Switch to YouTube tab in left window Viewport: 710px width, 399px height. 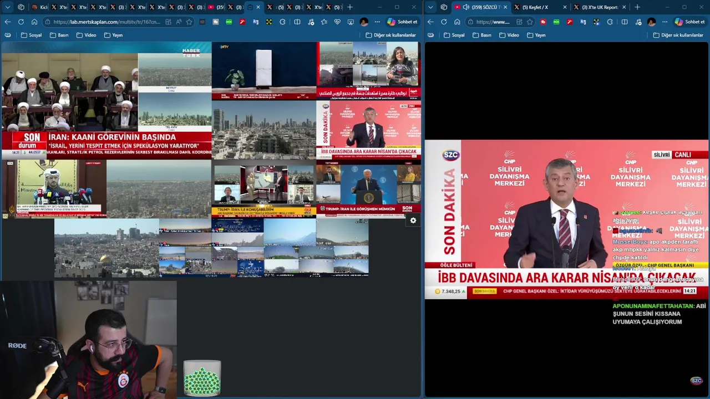(x=216, y=7)
